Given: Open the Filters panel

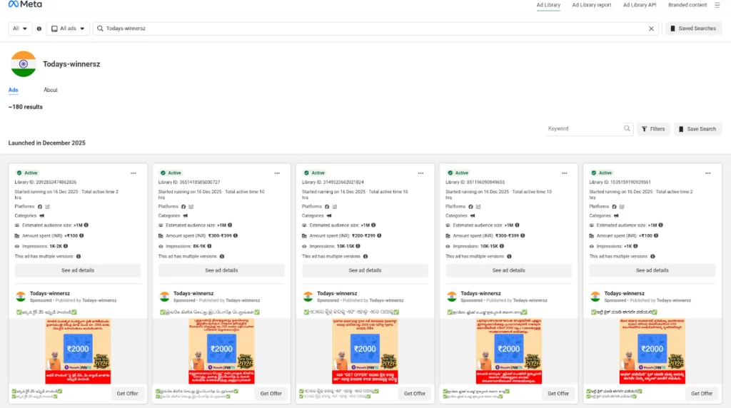Looking at the screenshot, I should [653, 129].
